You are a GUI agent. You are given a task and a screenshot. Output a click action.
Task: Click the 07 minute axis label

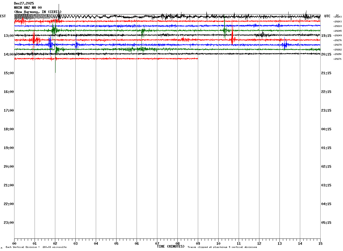[x=157, y=244]
